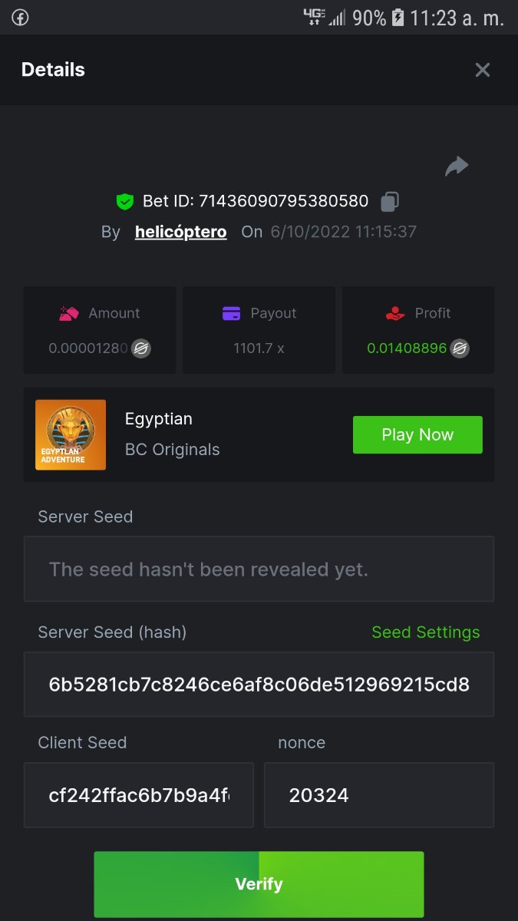Image resolution: width=518 pixels, height=921 pixels.
Task: Click the red Profit hand icon
Action: (394, 313)
